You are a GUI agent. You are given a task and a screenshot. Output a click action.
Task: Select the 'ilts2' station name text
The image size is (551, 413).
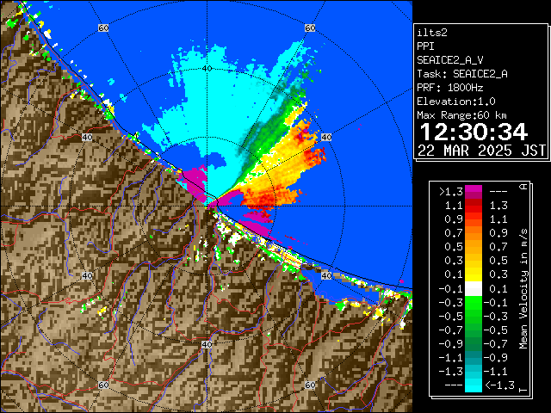click(432, 33)
